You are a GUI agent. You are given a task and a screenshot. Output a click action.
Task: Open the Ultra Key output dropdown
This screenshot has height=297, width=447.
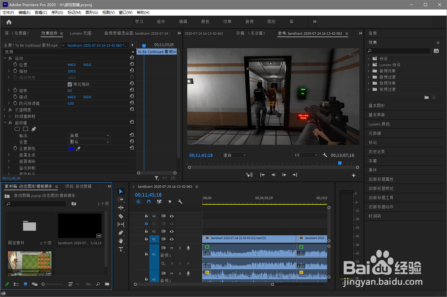click(x=89, y=135)
